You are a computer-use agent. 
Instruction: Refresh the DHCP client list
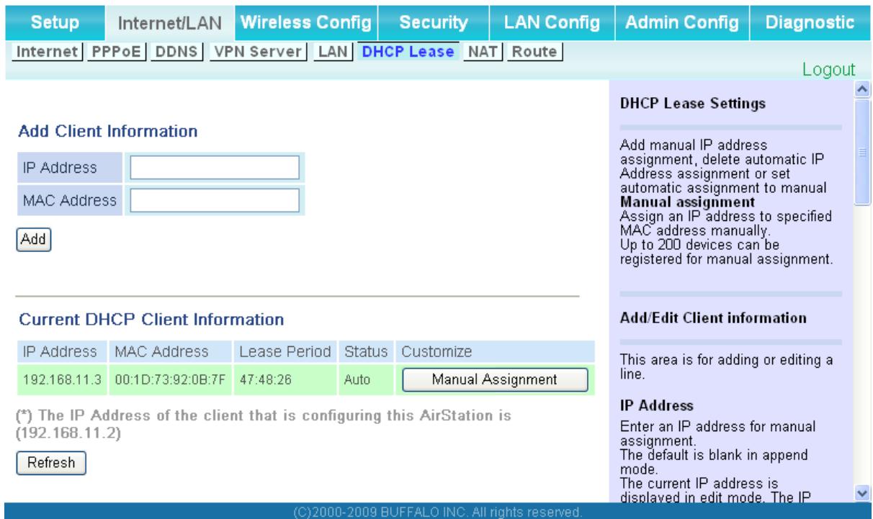51,463
